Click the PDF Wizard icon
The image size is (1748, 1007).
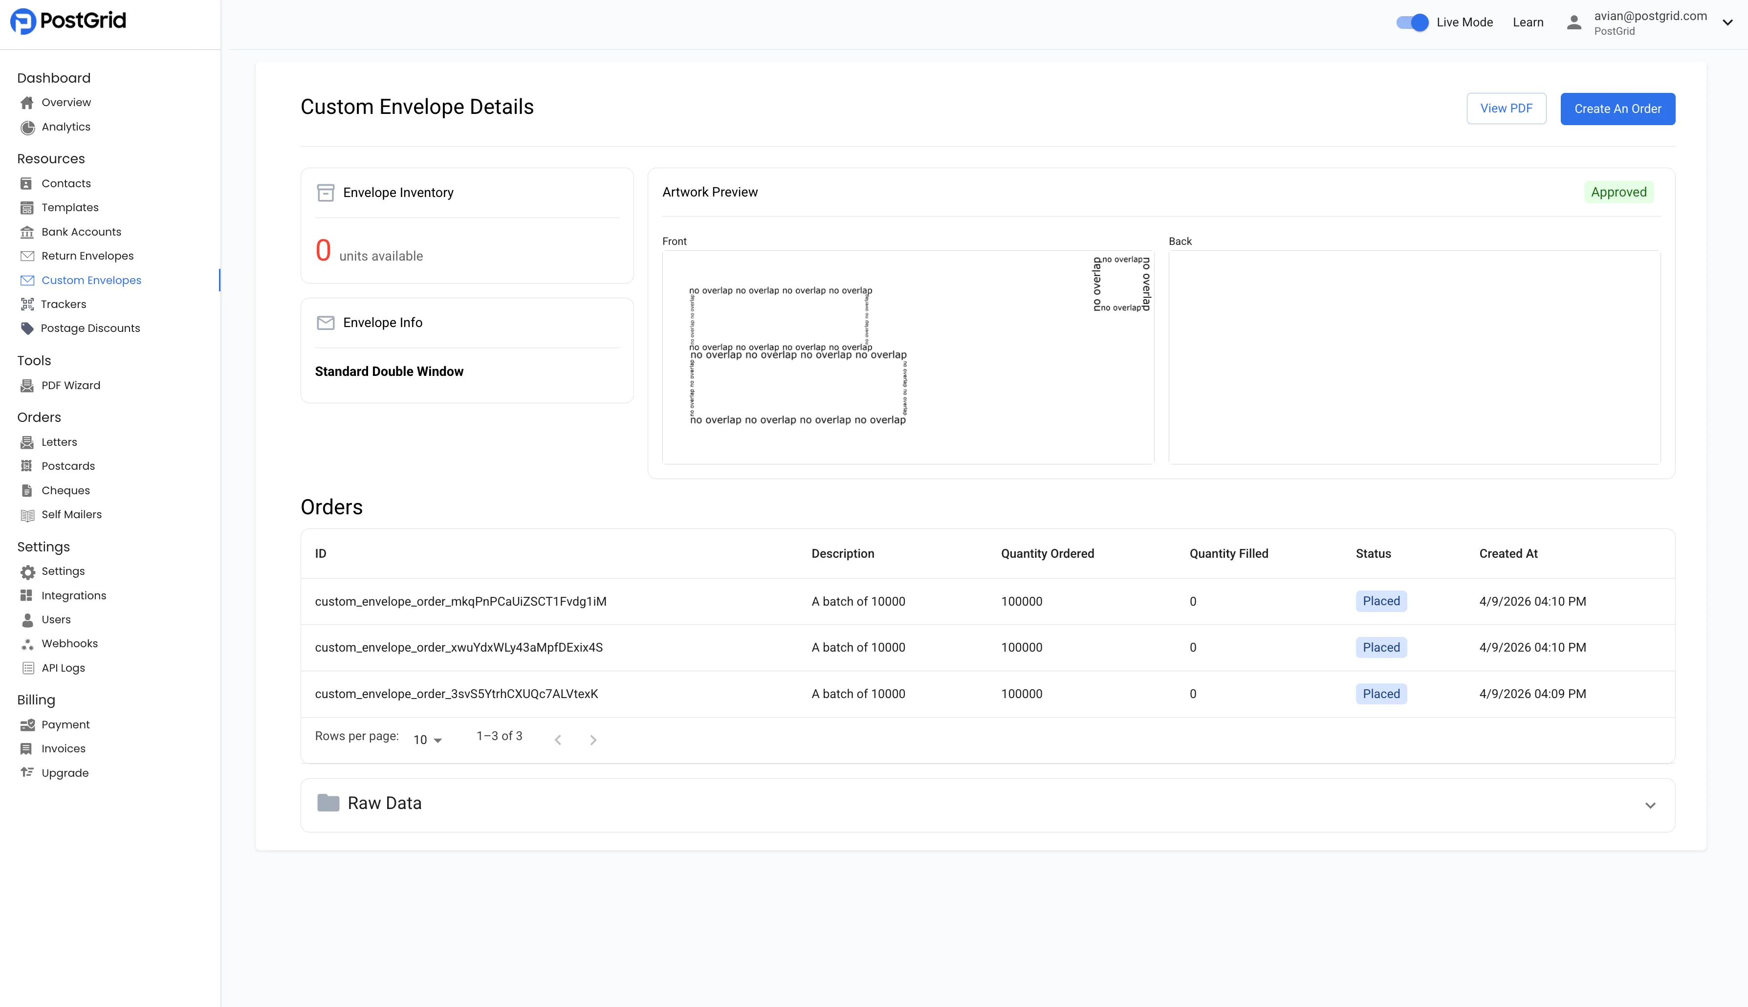click(27, 386)
